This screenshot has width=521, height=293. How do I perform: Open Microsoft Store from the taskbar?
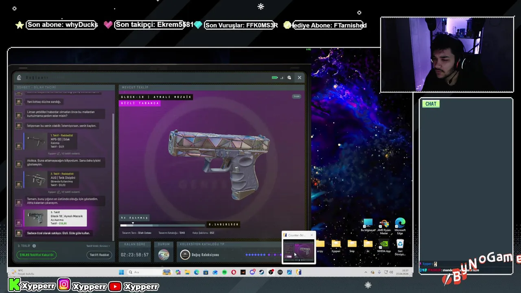pyautogui.click(x=206, y=272)
